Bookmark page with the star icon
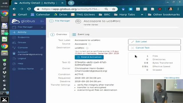The width and height of the screenshot is (183, 103). 114,9
